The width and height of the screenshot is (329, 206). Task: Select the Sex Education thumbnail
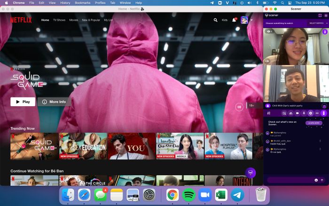coord(83,146)
